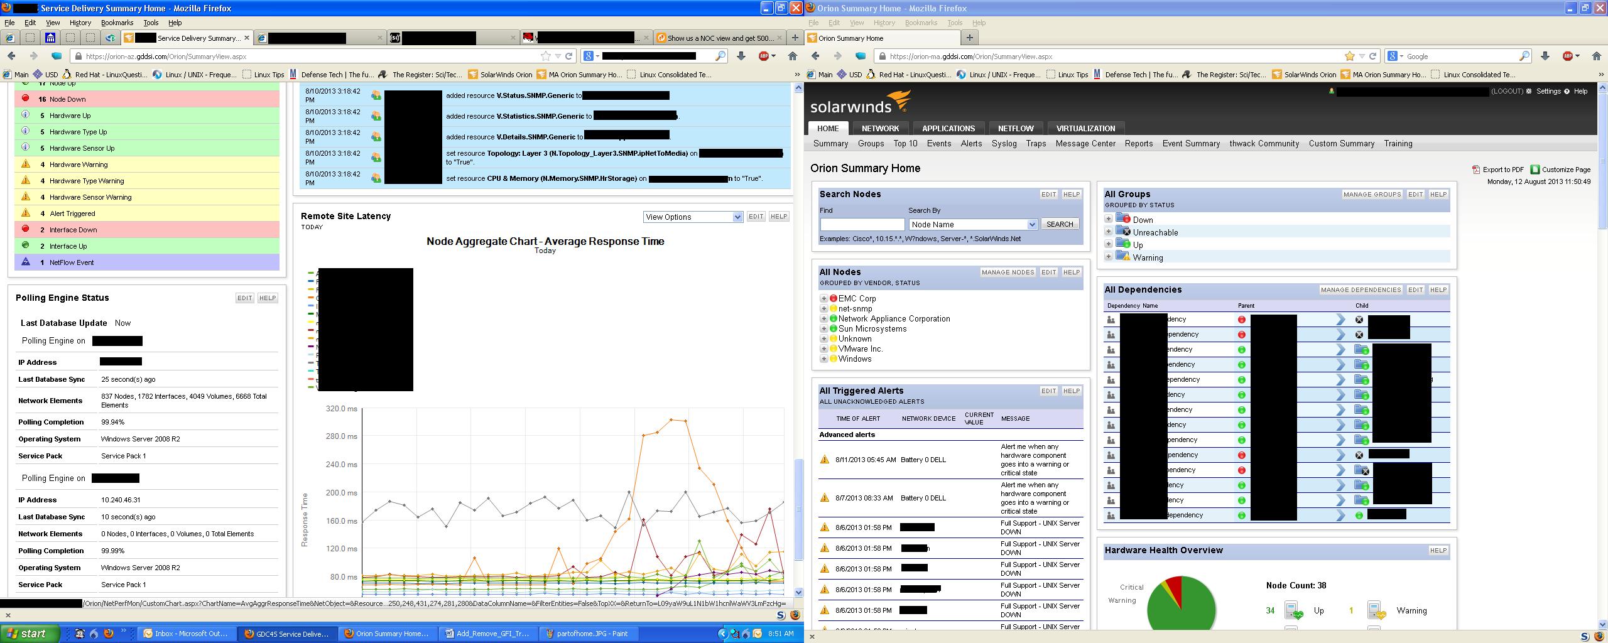Viewport: 1608px width, 643px height.
Task: Click the Service Delivery page vertical scrollbar
Action: (x=799, y=509)
